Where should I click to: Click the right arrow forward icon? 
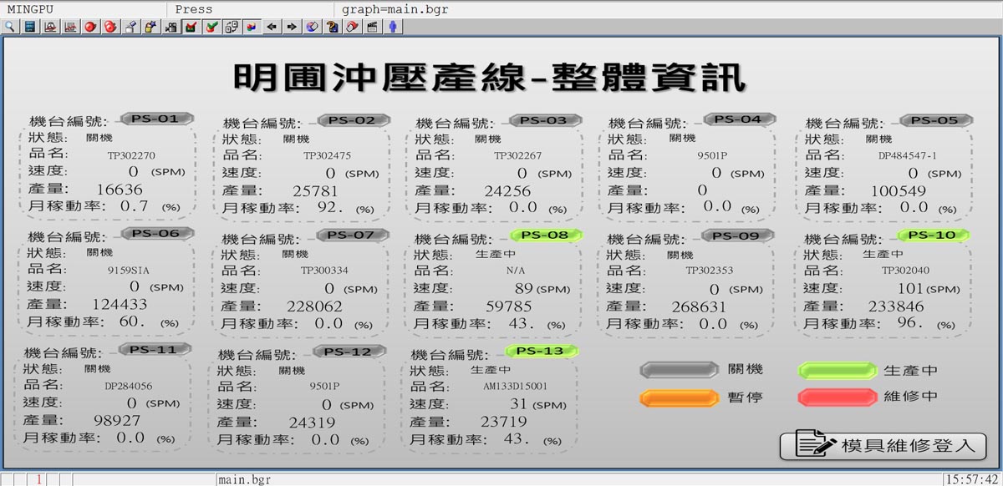click(x=292, y=27)
